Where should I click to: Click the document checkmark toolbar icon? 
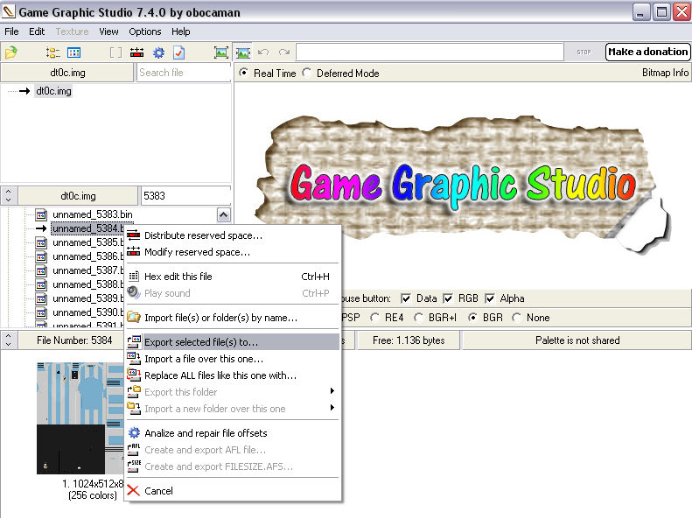pos(178,53)
